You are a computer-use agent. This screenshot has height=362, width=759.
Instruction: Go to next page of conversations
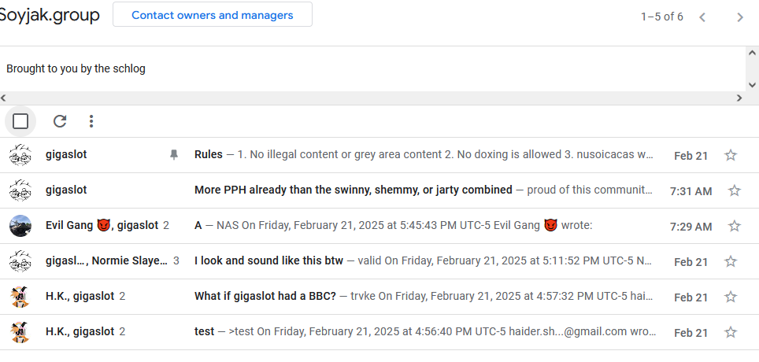tap(740, 17)
